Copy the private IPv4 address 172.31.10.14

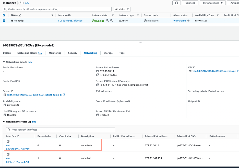pos(97,71)
